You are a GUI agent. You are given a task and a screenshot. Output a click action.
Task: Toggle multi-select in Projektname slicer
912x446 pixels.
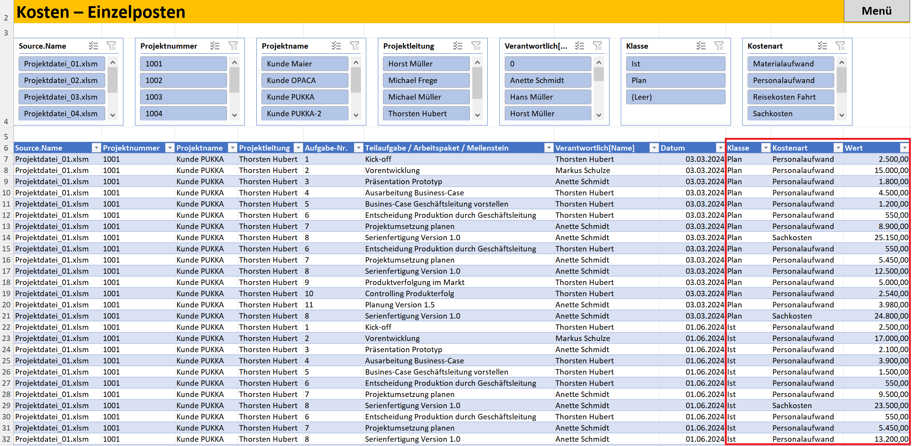pos(336,46)
